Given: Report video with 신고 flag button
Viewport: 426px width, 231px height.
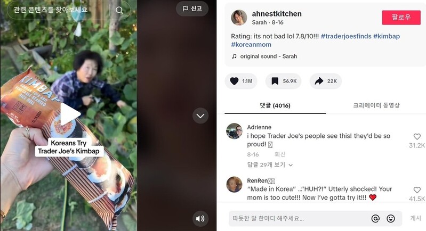Looking at the screenshot, I should click(192, 9).
